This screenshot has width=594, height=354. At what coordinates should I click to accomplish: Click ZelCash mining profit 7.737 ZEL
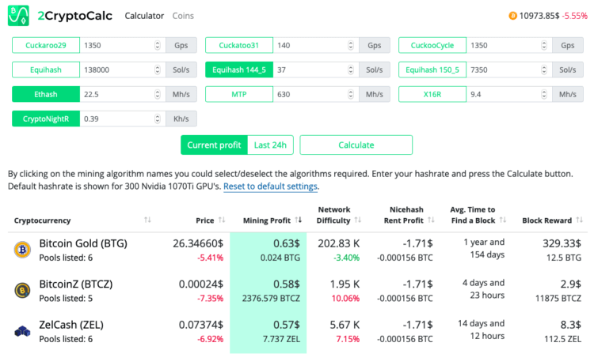(x=281, y=339)
